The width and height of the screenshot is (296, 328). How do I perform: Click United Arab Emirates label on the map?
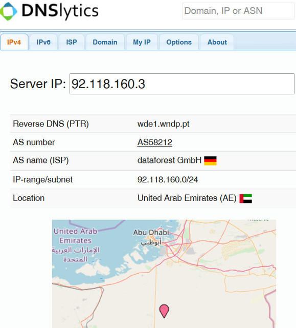click(76, 236)
